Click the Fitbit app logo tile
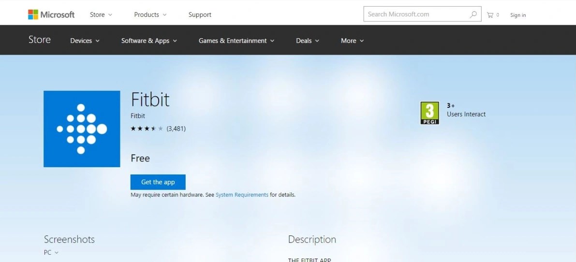576x262 pixels. click(82, 129)
